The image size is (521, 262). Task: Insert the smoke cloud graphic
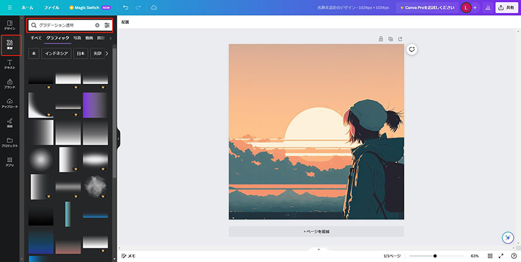[95, 186]
